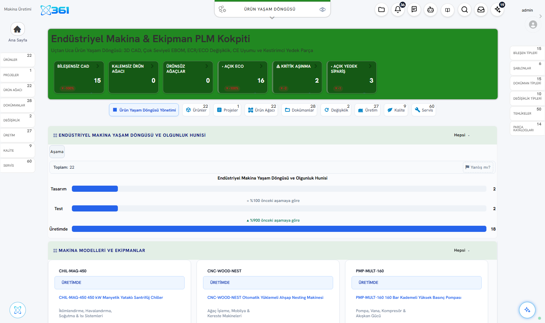Switch to Kalite tab

(396, 110)
